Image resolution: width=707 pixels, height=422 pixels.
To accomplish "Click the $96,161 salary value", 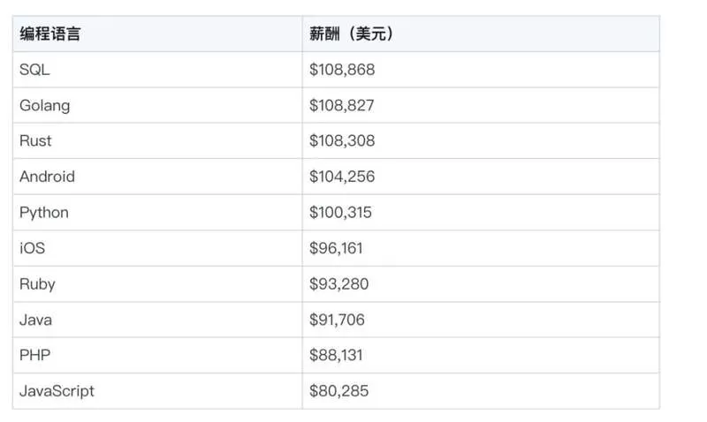I will point(336,248).
